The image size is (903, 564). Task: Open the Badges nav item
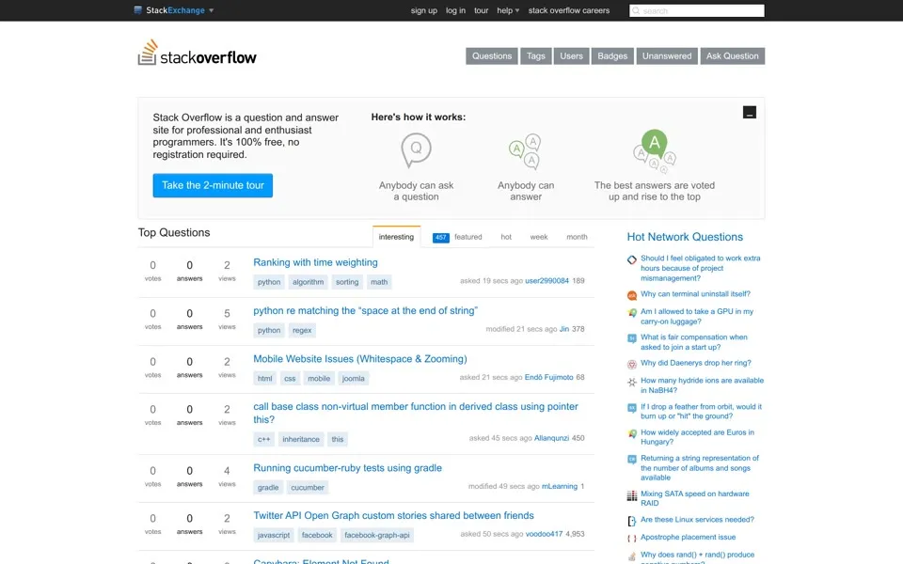click(612, 55)
